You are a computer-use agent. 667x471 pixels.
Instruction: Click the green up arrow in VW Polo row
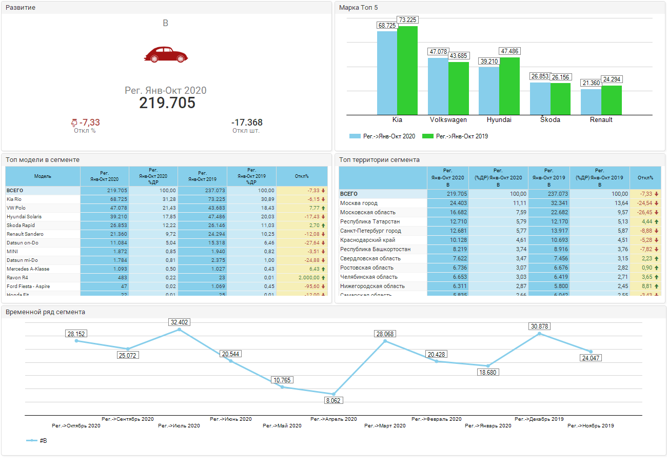point(323,208)
